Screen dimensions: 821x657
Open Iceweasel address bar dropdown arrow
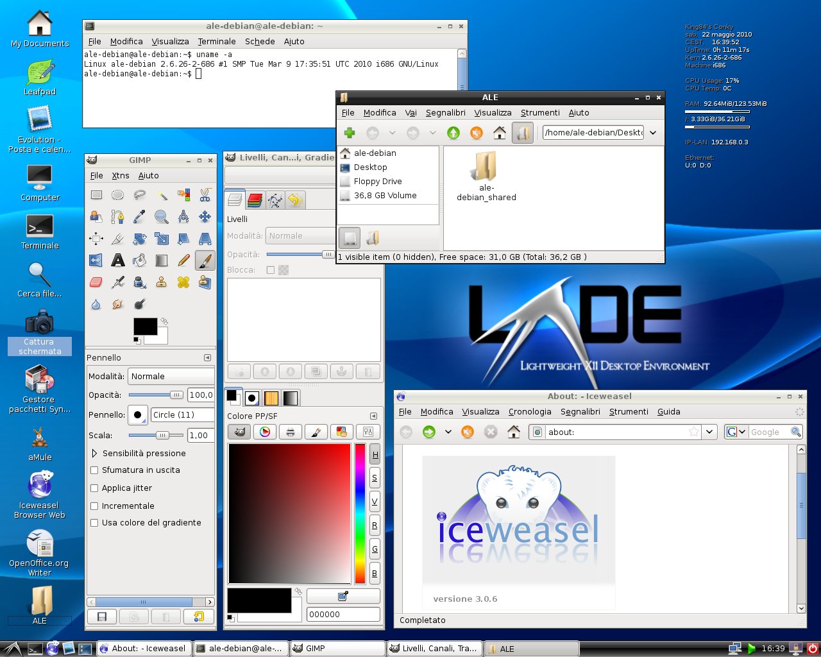click(709, 432)
